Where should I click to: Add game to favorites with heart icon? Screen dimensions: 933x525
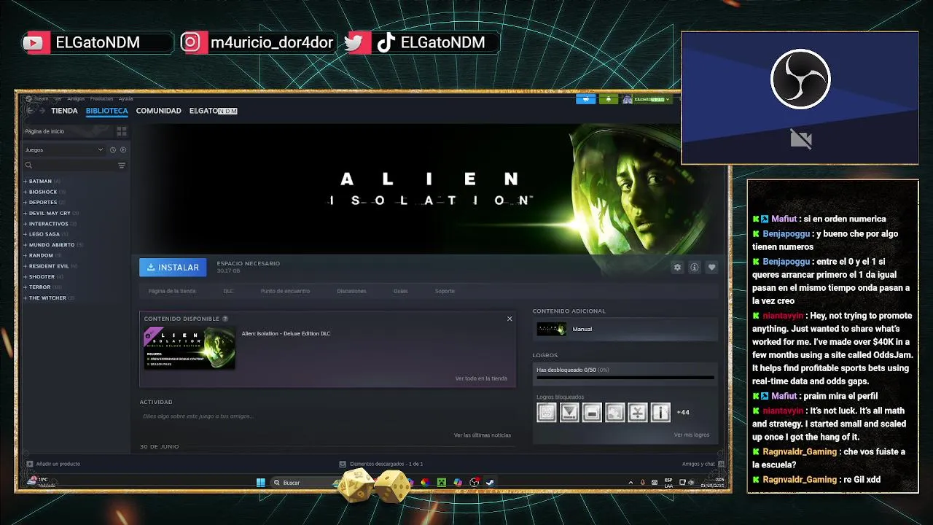point(712,268)
